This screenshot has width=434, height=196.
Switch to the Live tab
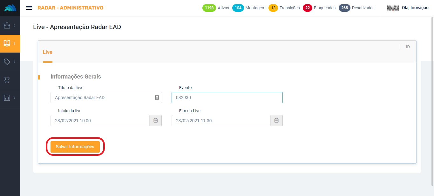tap(48, 52)
